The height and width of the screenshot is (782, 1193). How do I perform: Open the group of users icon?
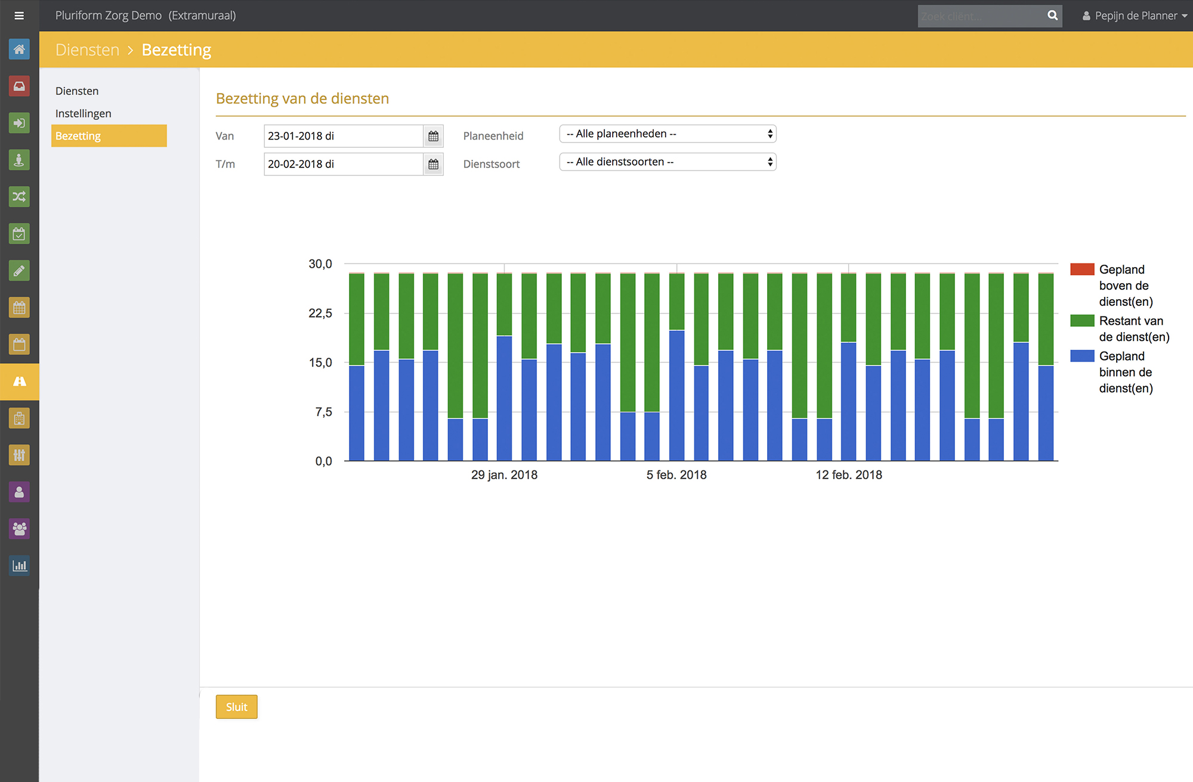pos(19,529)
